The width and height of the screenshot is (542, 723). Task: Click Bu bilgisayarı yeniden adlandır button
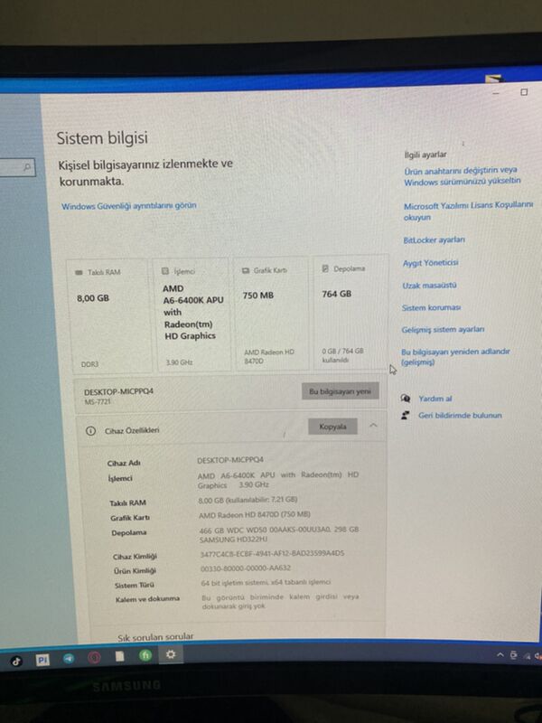tap(341, 391)
